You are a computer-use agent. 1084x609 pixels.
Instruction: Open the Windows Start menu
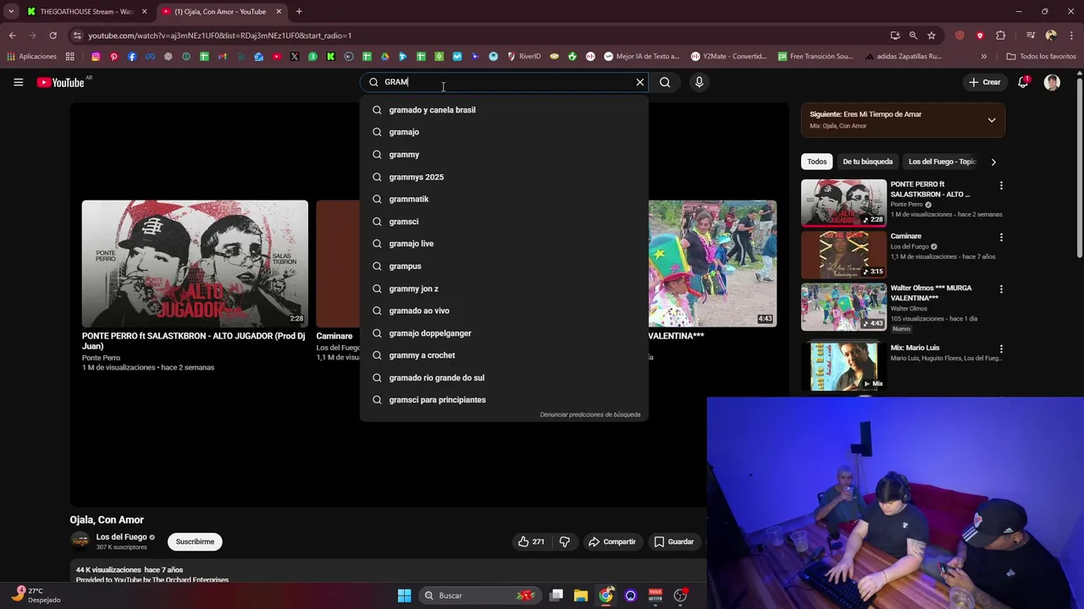pos(404,595)
